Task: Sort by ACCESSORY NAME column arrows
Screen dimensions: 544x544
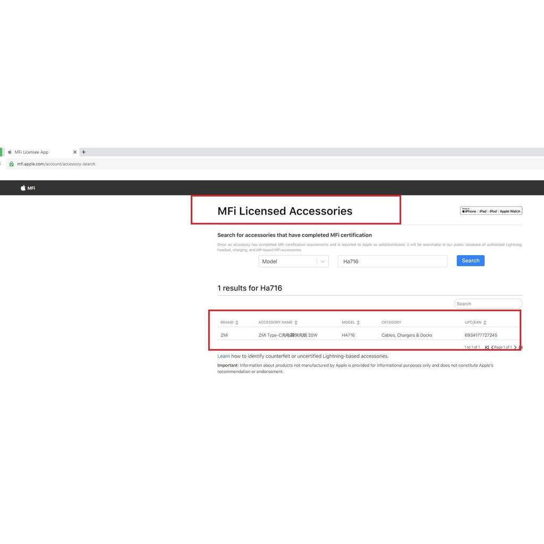Action: tap(296, 322)
